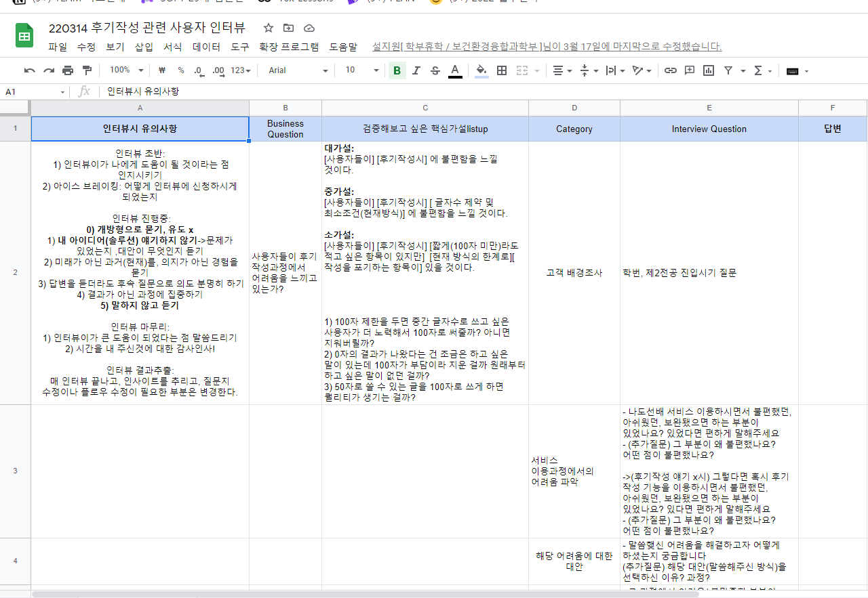Image resolution: width=868 pixels, height=598 pixels.
Task: Format as percent
Action: [x=181, y=70]
